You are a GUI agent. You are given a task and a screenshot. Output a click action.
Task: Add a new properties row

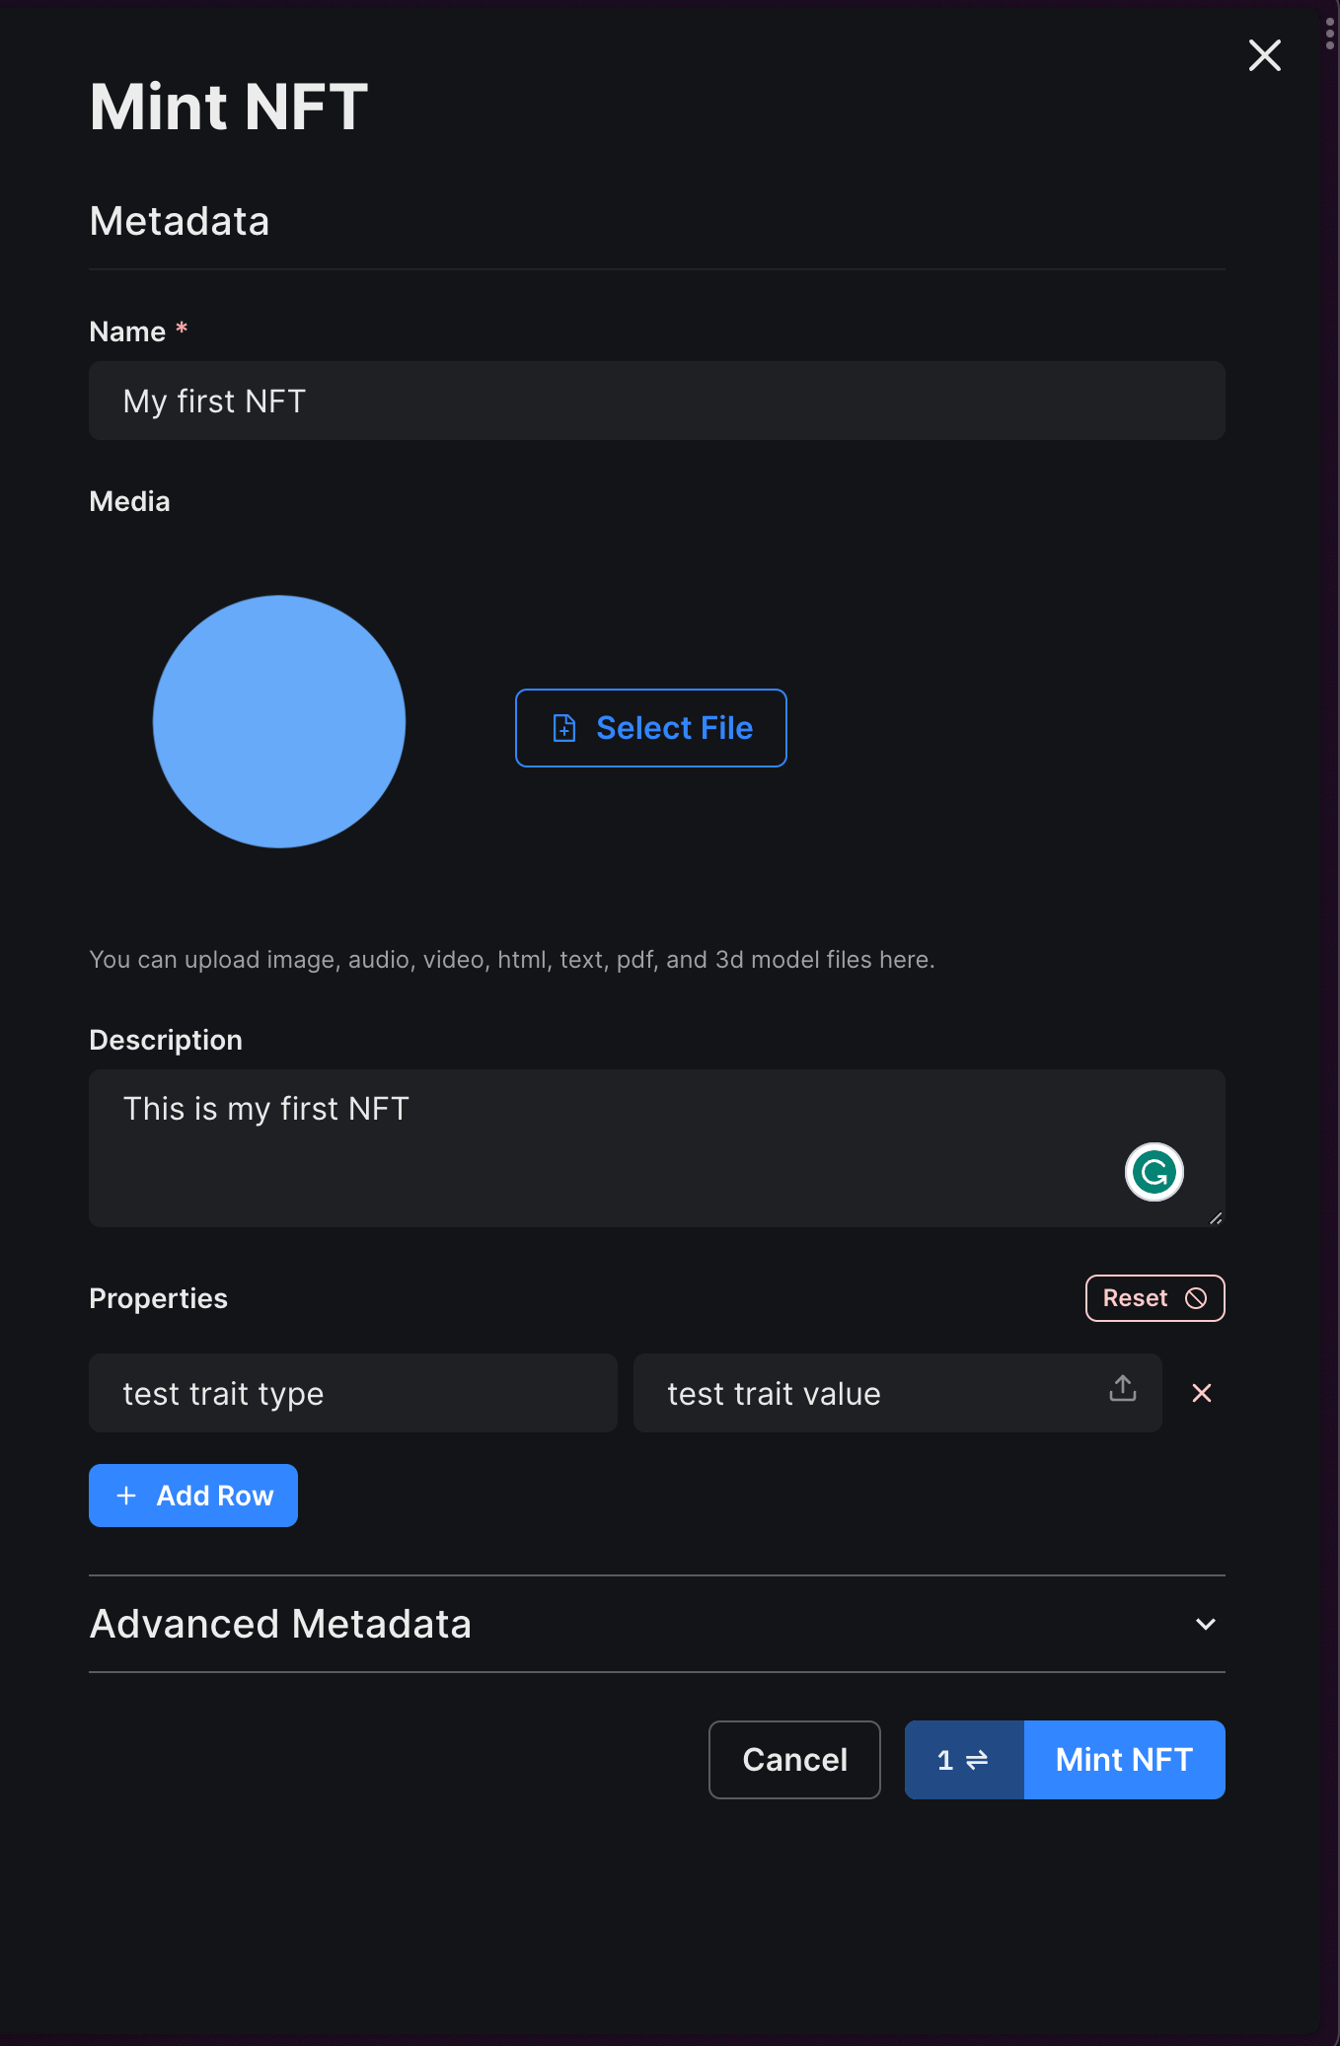[193, 1496]
